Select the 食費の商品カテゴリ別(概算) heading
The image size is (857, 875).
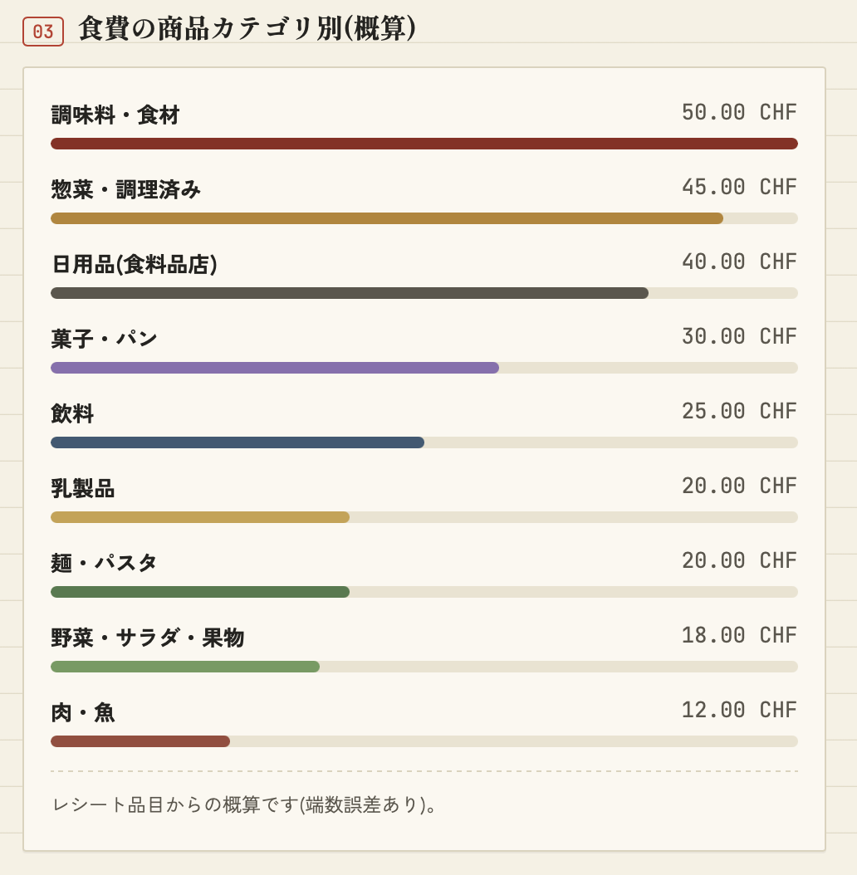[x=247, y=28]
